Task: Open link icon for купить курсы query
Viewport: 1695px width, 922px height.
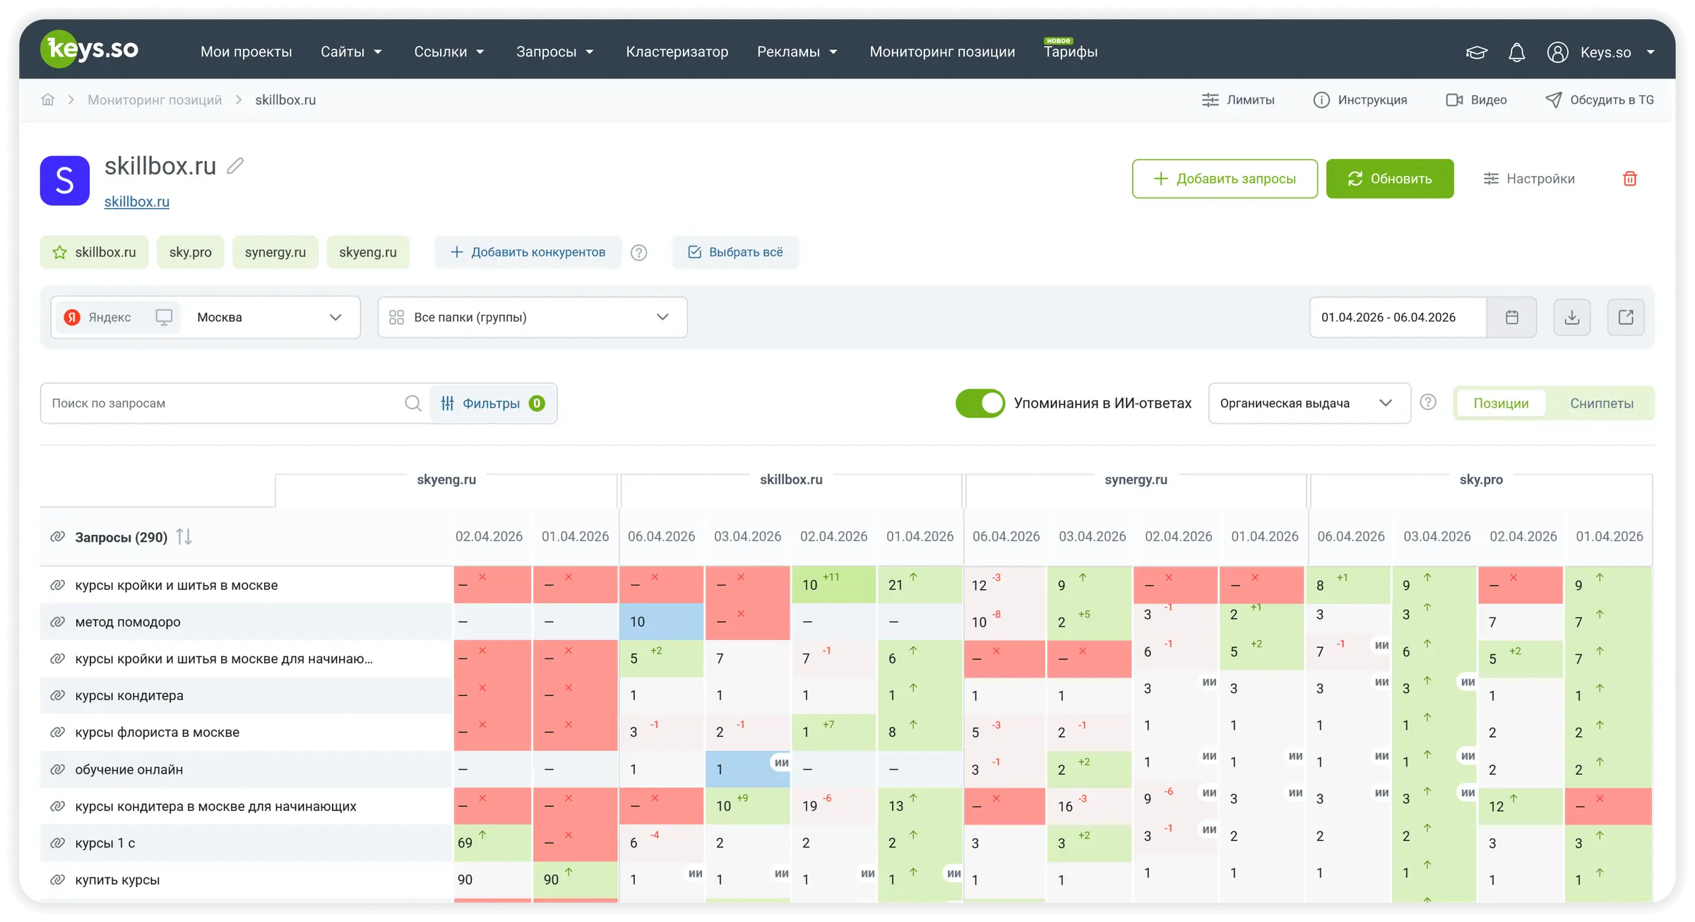Action: 57,880
